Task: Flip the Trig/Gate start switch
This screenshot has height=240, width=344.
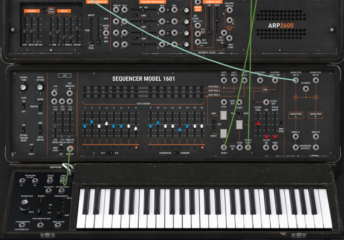Action: click(x=239, y=113)
